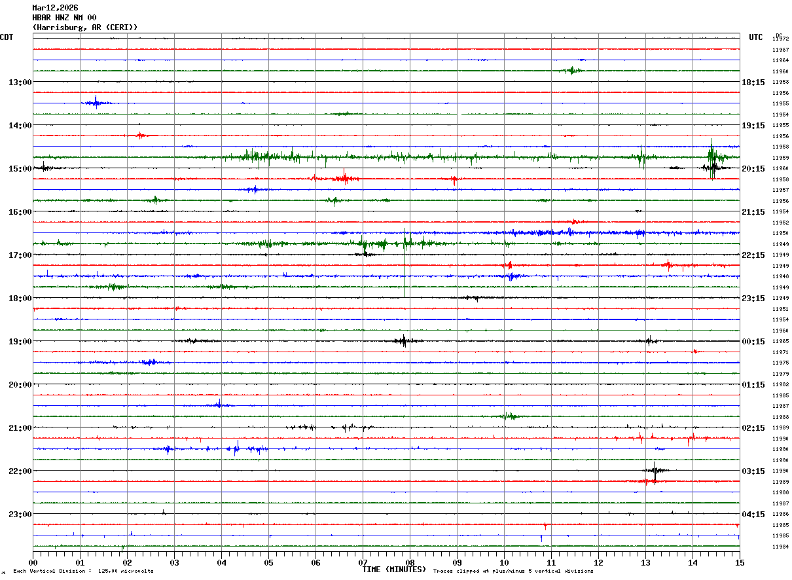Click the Harrisburg, AR (CERI) location label
This screenshot has height=580, width=792.
[x=85, y=27]
